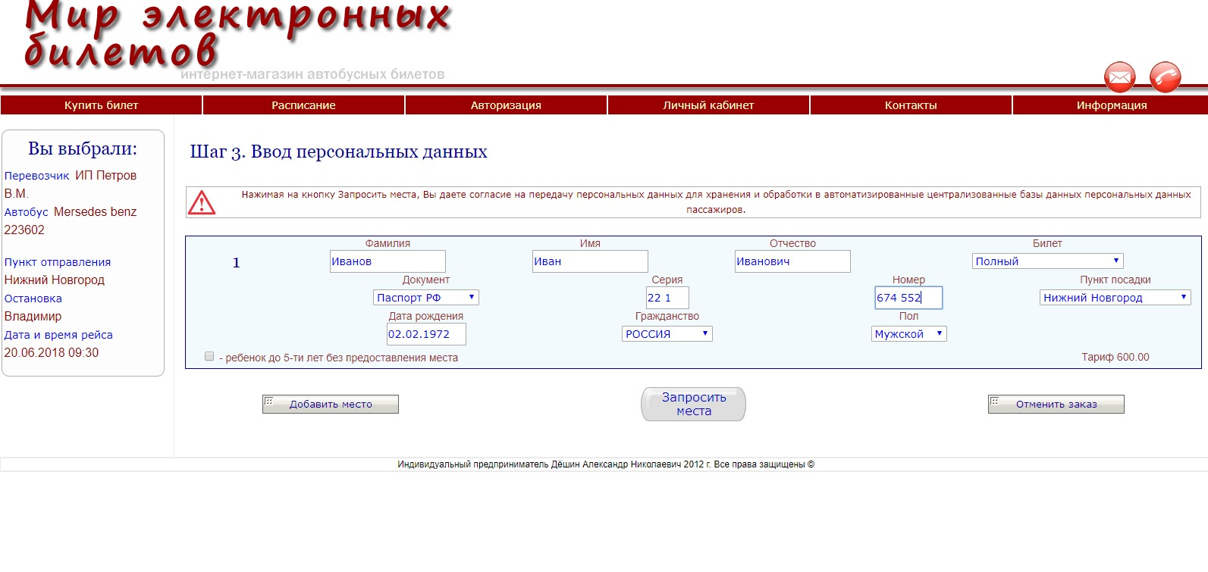
Task: Tick the child under 5 checkbox
Action: click(x=209, y=356)
